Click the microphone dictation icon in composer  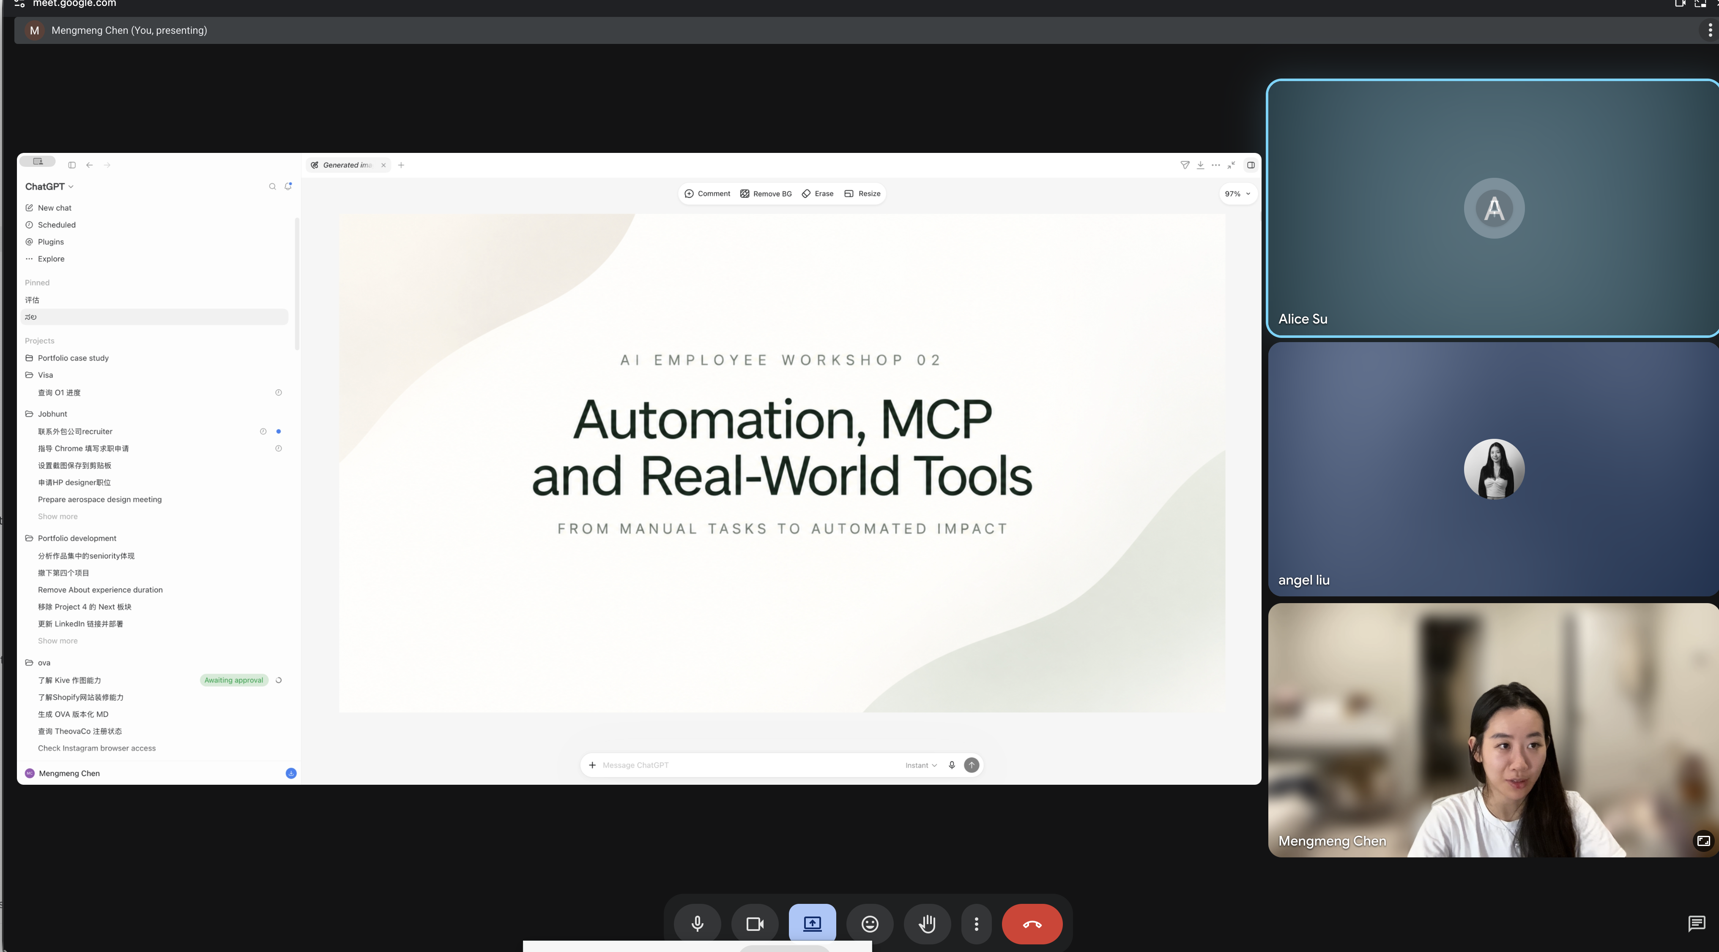point(952,765)
